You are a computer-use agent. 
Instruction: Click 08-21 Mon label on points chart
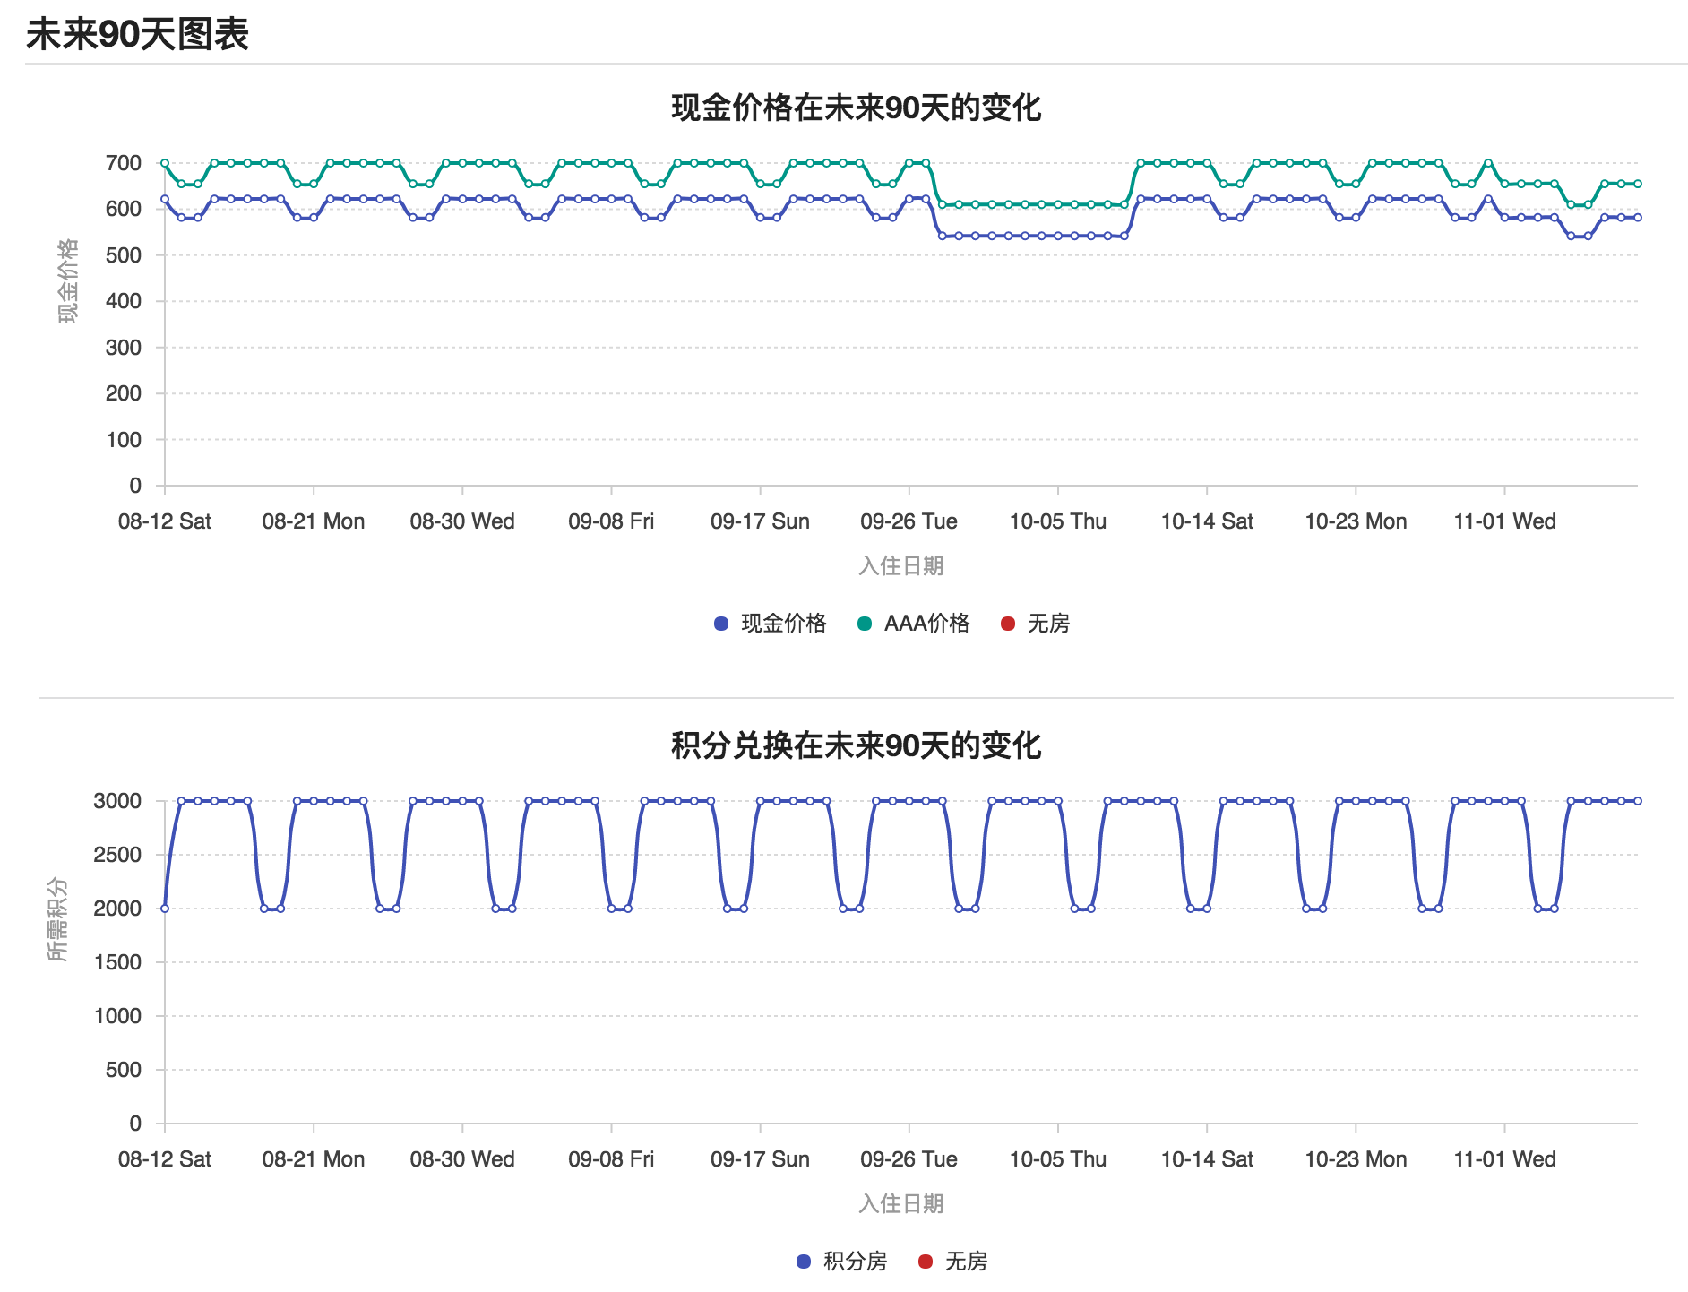pyautogui.click(x=314, y=1159)
